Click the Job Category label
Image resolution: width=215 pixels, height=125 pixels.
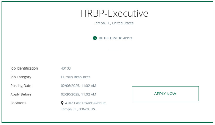[x=21, y=77]
